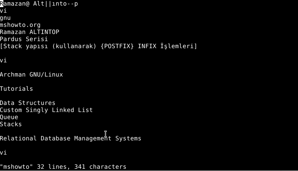Click the mshowto.org line
This screenshot has width=298, height=171.
[20, 25]
